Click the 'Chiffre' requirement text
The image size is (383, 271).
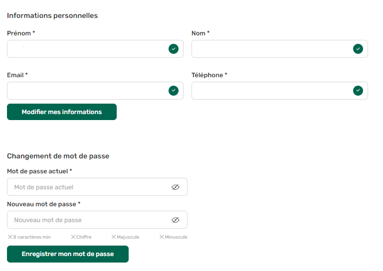(x=84, y=237)
